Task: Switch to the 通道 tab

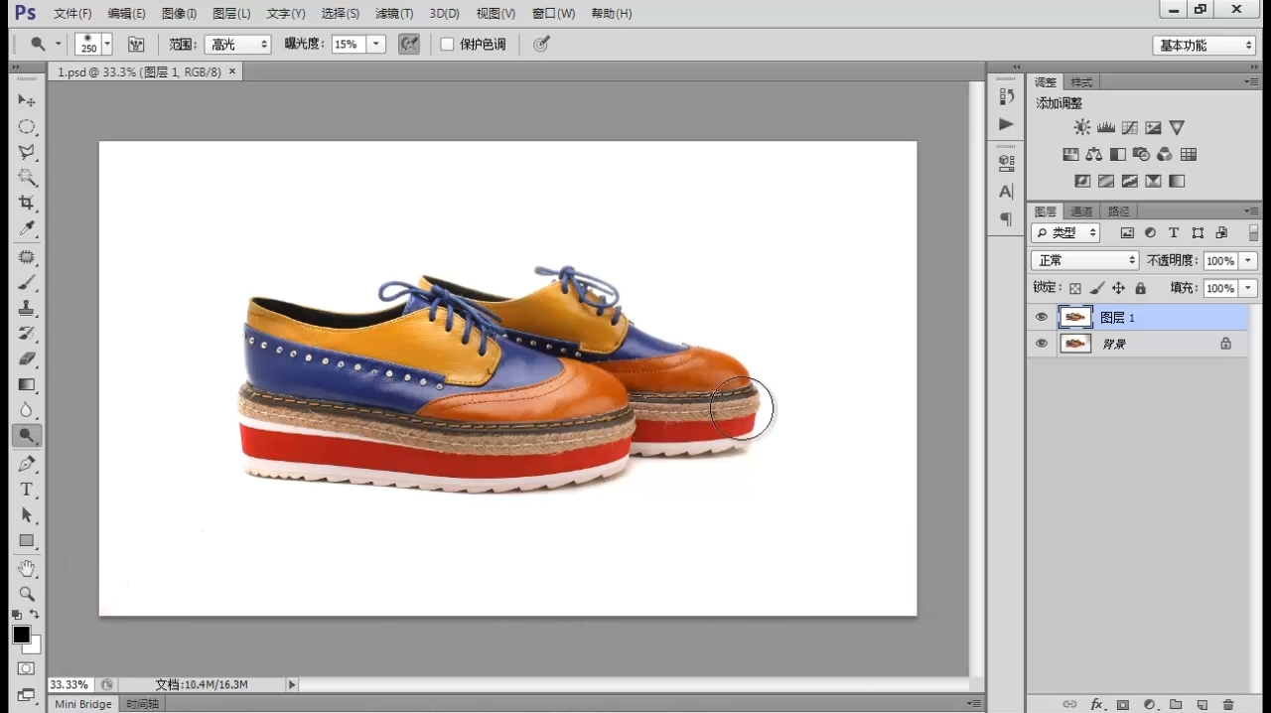Action: point(1081,212)
